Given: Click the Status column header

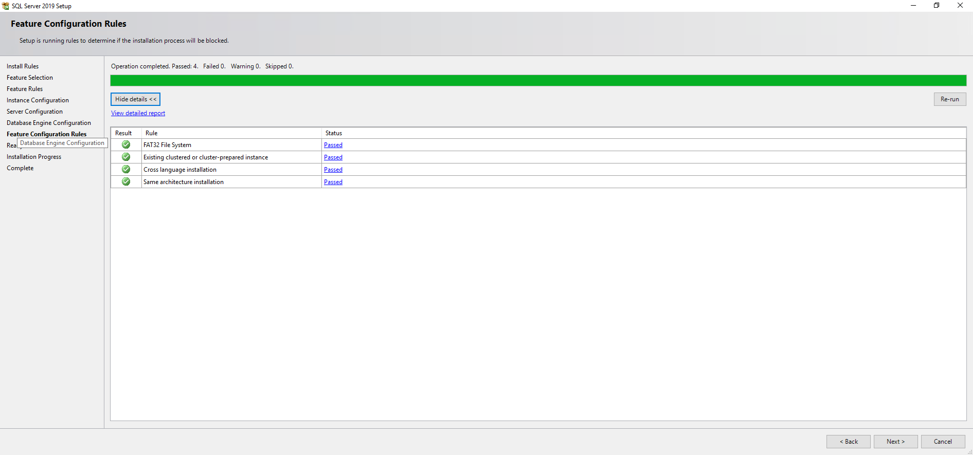Looking at the screenshot, I should click(x=334, y=133).
